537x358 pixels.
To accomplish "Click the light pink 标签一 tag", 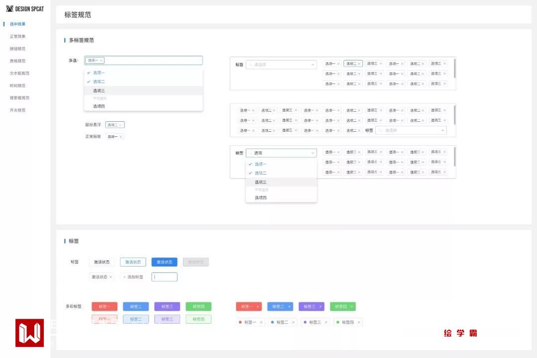I will (104, 319).
